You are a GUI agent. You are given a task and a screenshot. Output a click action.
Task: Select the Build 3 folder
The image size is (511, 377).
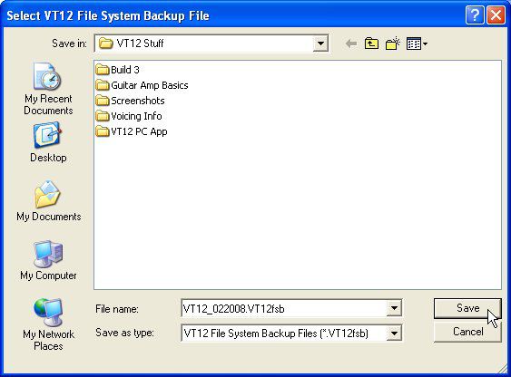click(118, 70)
